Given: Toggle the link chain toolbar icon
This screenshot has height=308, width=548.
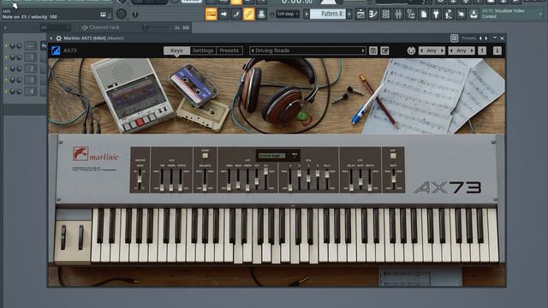Looking at the screenshot, I should (x=249, y=15).
